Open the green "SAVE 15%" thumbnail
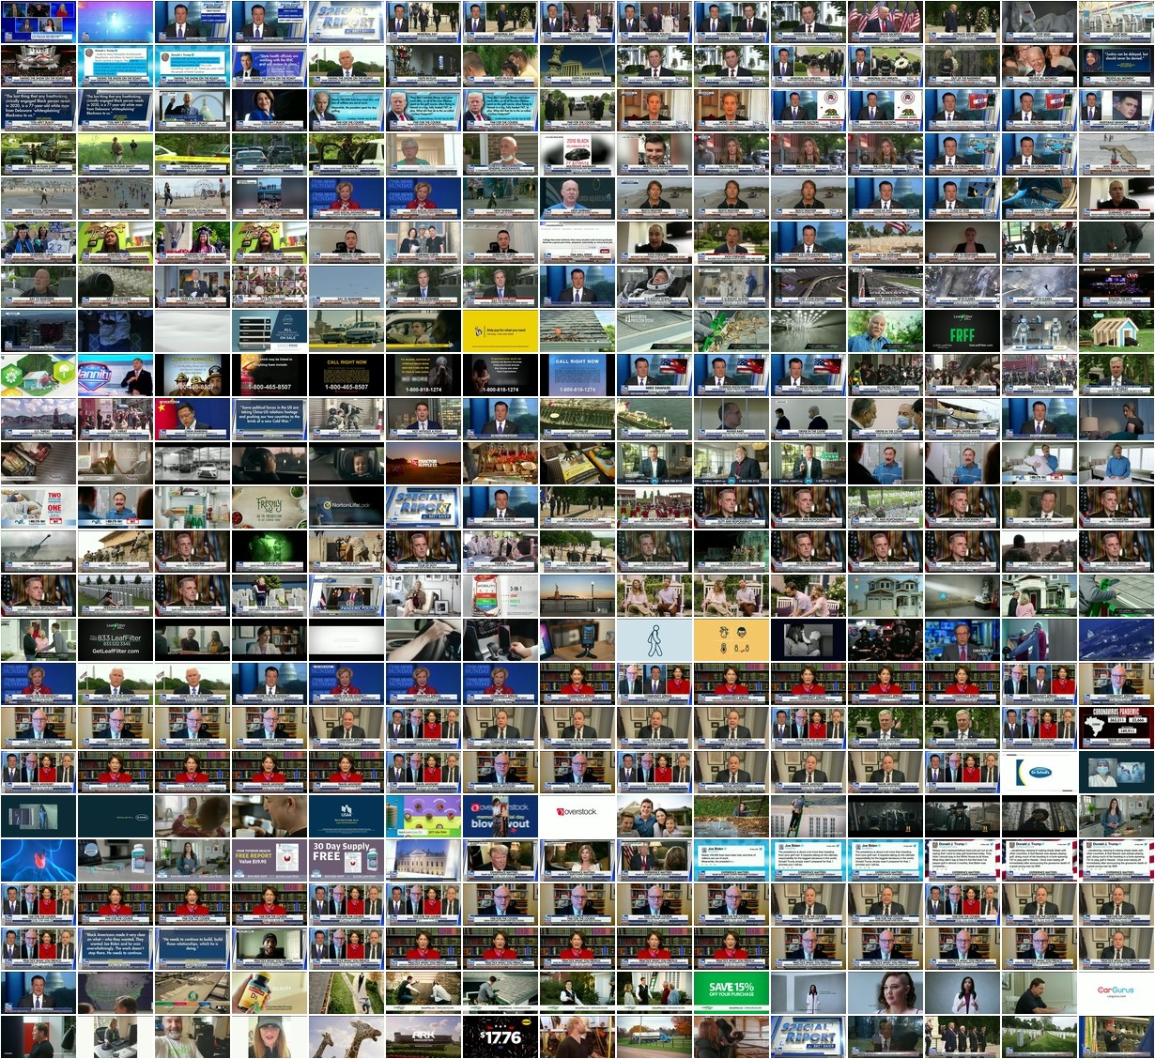 pos(731,992)
